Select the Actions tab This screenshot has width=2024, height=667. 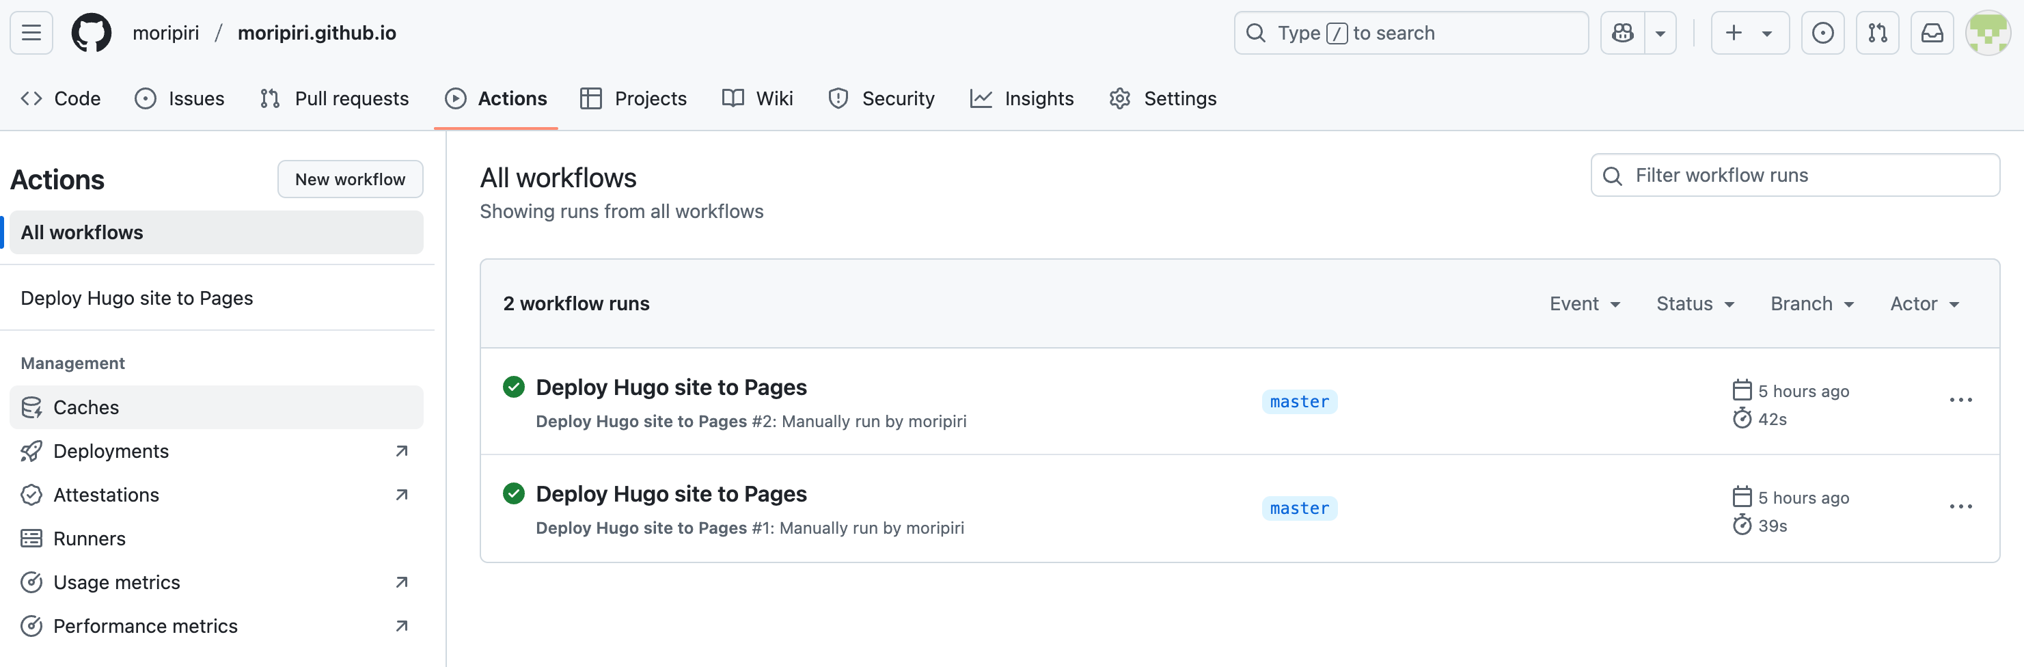(496, 98)
